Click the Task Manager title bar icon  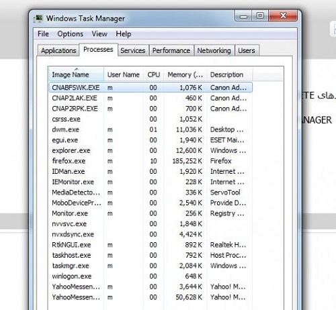click(x=38, y=19)
